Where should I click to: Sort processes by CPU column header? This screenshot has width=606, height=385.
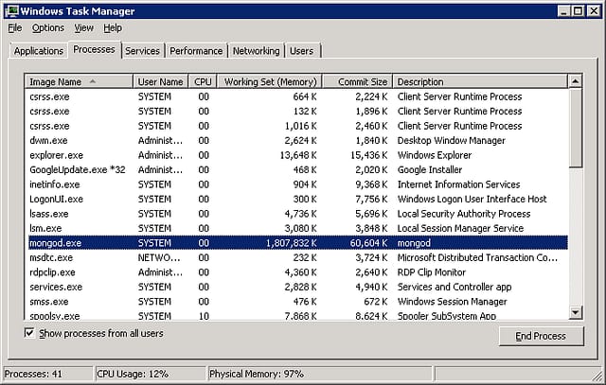tap(203, 82)
